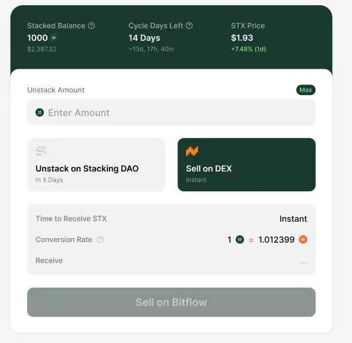Select the Sell on DEX option
Screen dimensions: 352x343
247,165
